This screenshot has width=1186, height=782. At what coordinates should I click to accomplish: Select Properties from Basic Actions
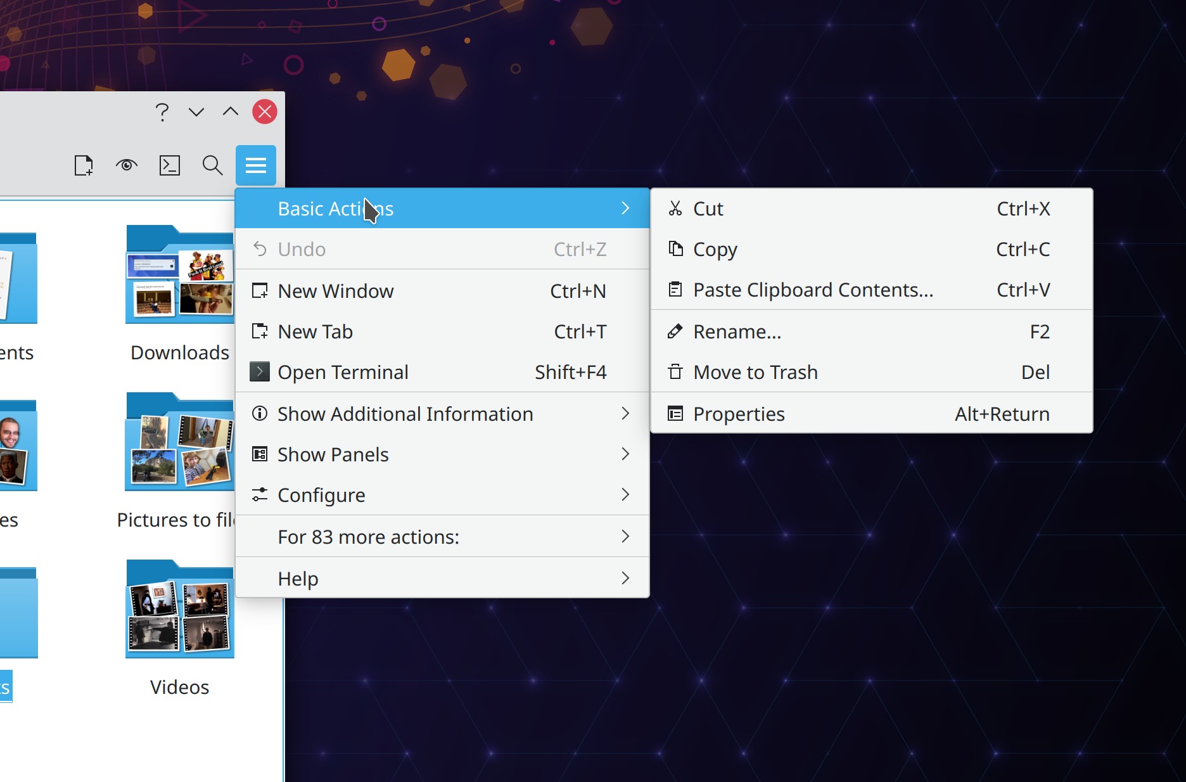pos(739,414)
